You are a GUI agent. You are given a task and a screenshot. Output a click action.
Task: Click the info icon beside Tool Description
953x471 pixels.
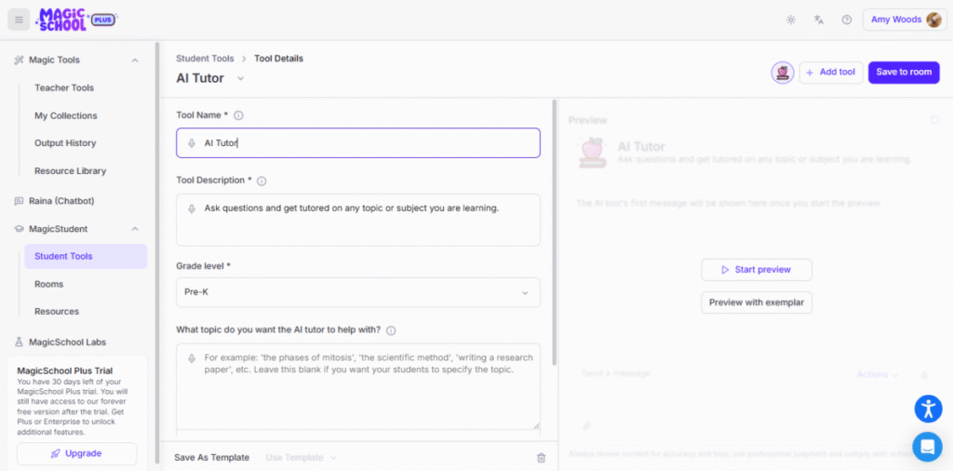click(x=262, y=181)
